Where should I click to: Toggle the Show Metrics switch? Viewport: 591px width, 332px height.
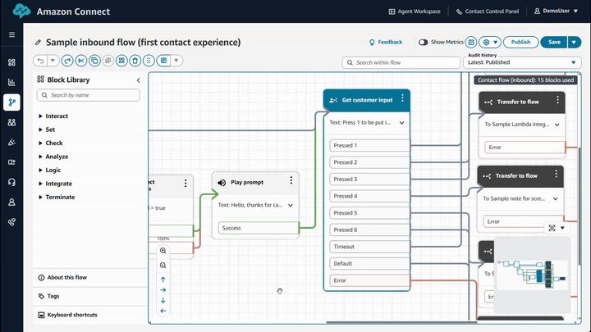click(x=424, y=42)
